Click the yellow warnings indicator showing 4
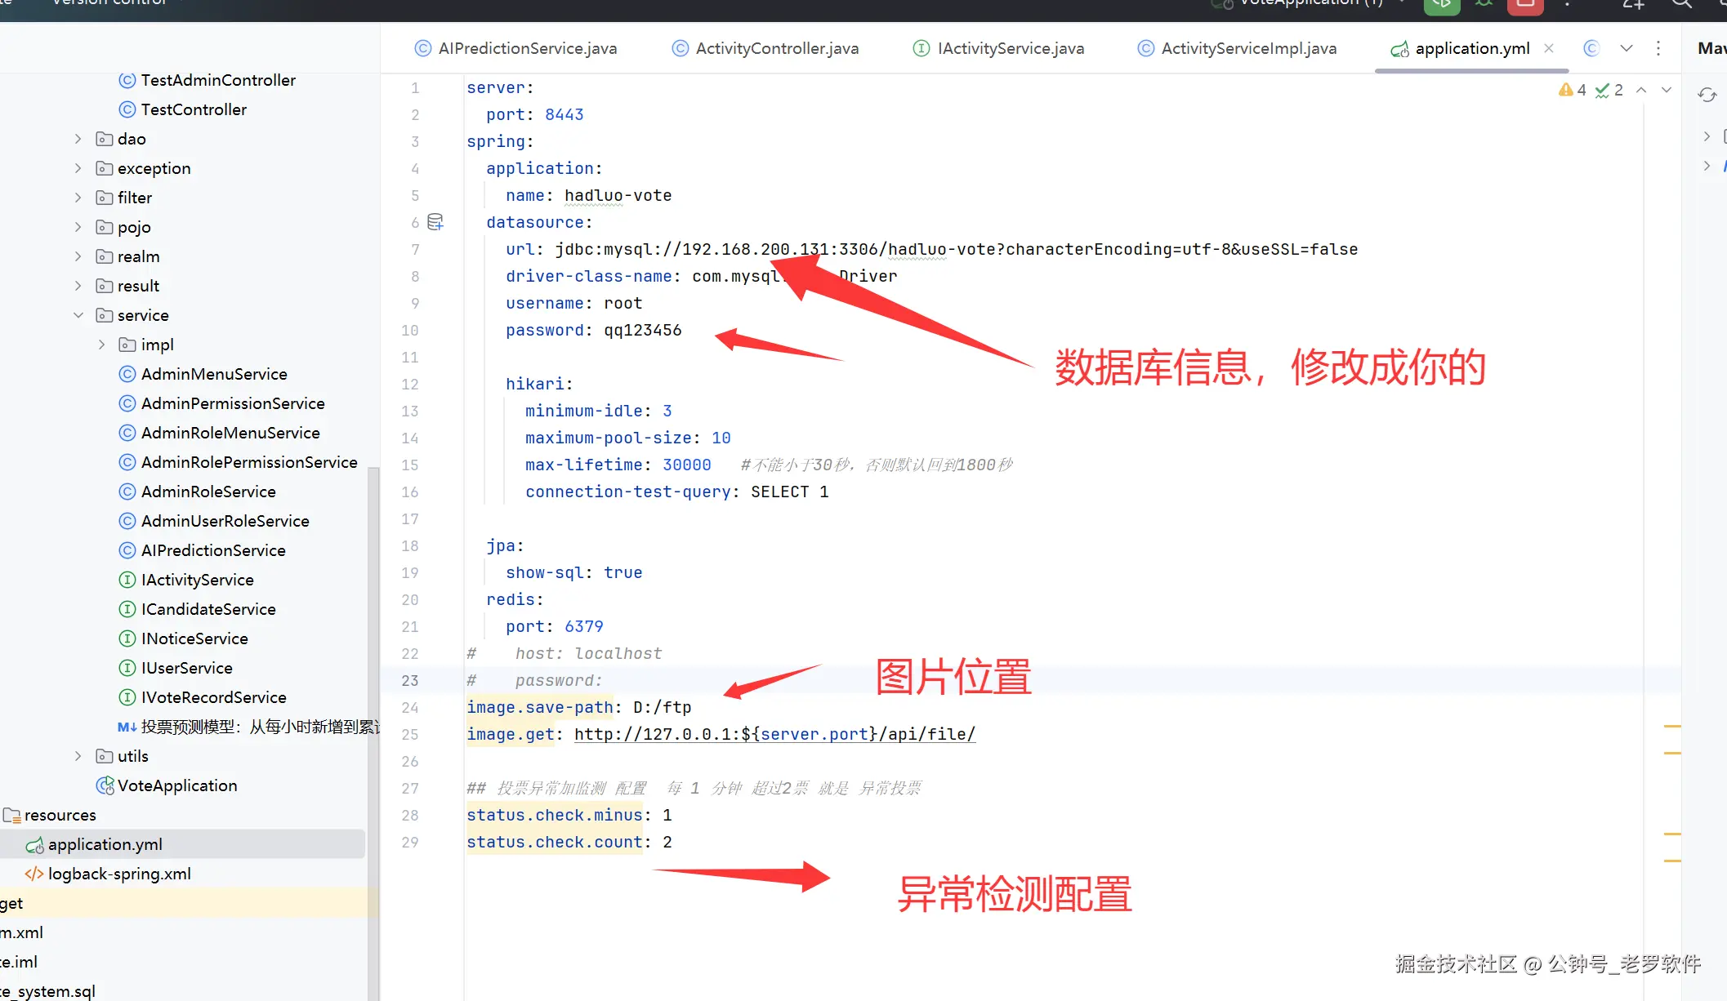The height and width of the screenshot is (1001, 1727). point(1572,90)
